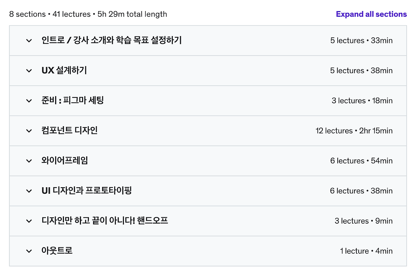Click Expand all sections
The height and width of the screenshot is (278, 420).
tap(371, 14)
